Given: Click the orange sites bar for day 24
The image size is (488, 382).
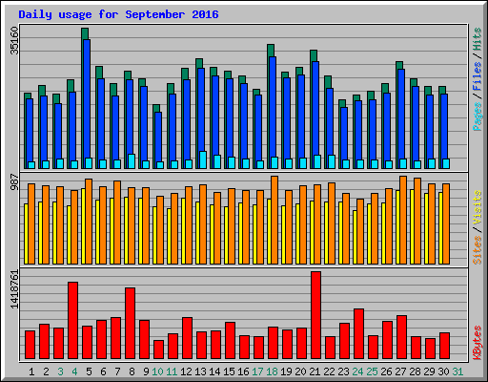Looking at the screenshot, I should pyautogui.click(x=360, y=231).
